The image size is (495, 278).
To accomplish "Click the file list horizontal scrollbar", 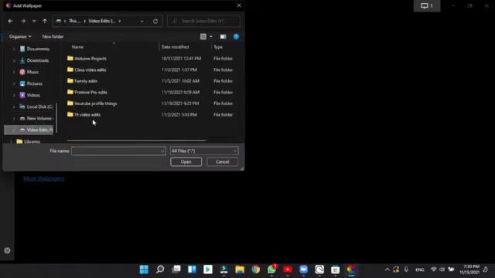I will [x=136, y=140].
